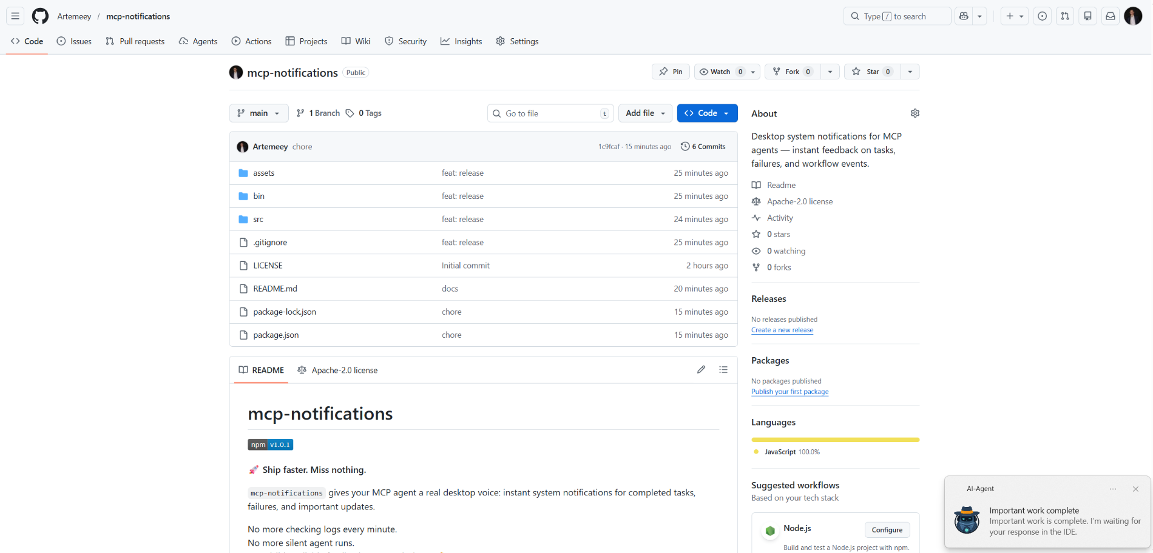1153x553 pixels.
Task: Click Publish your first package link
Action: click(x=790, y=392)
